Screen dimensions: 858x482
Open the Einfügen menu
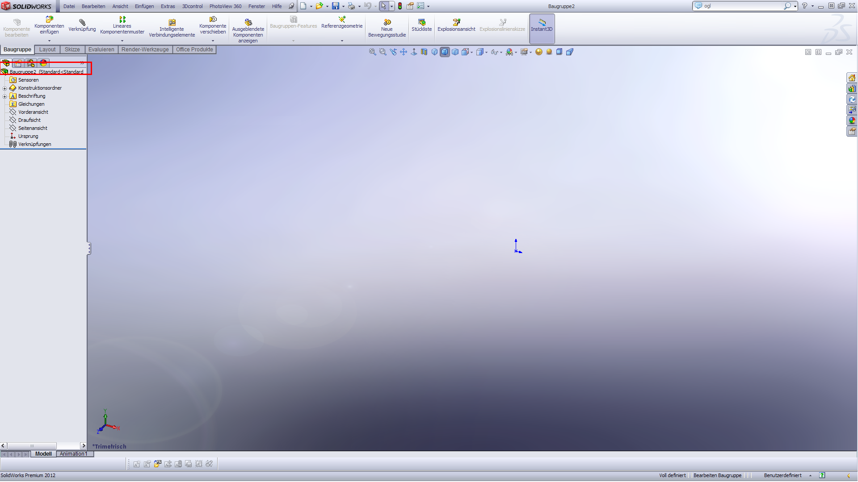point(144,6)
